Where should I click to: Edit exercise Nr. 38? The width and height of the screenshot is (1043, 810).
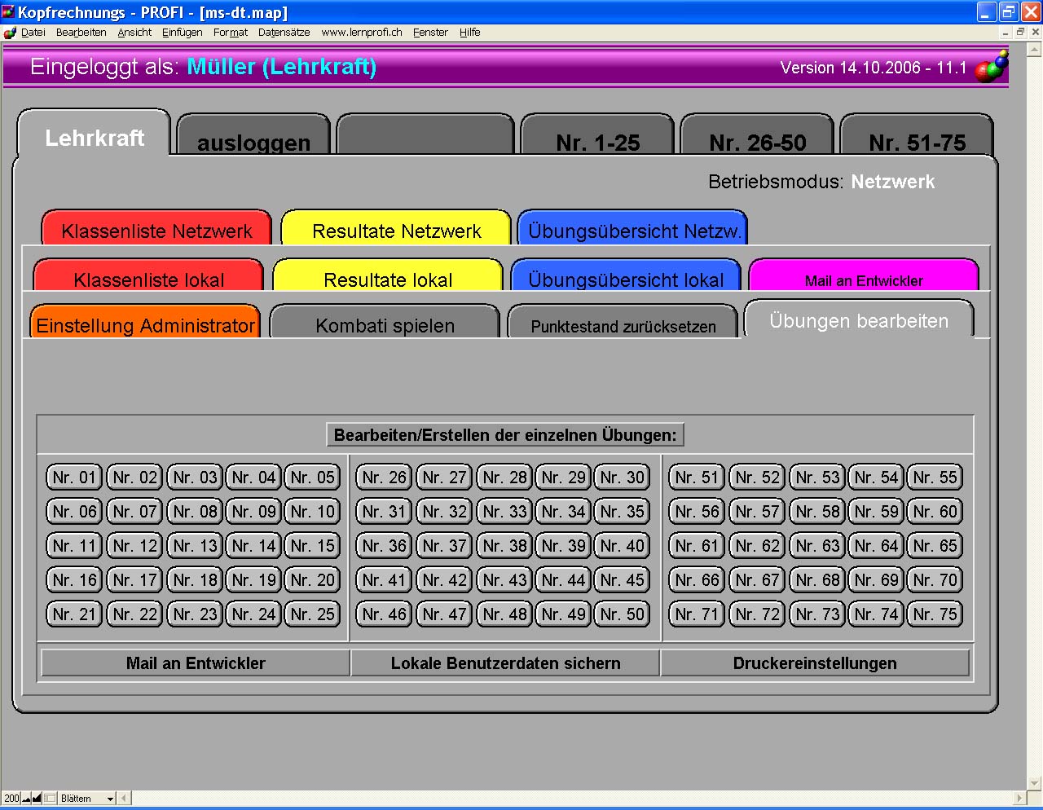[x=505, y=546]
